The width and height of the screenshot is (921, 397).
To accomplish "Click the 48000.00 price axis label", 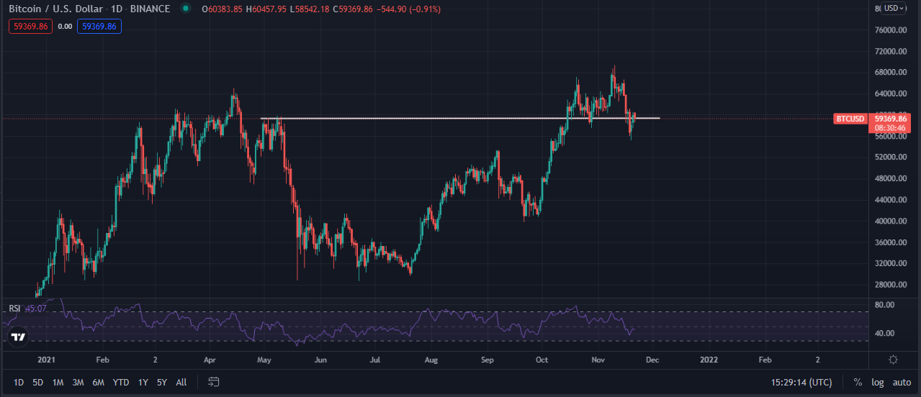I will coord(891,178).
